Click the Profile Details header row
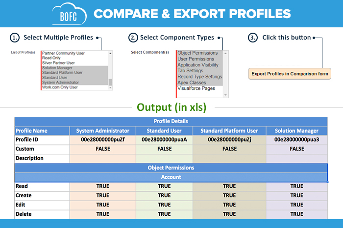Image resolution: width=343 pixels, height=228 pixels. 171,122
